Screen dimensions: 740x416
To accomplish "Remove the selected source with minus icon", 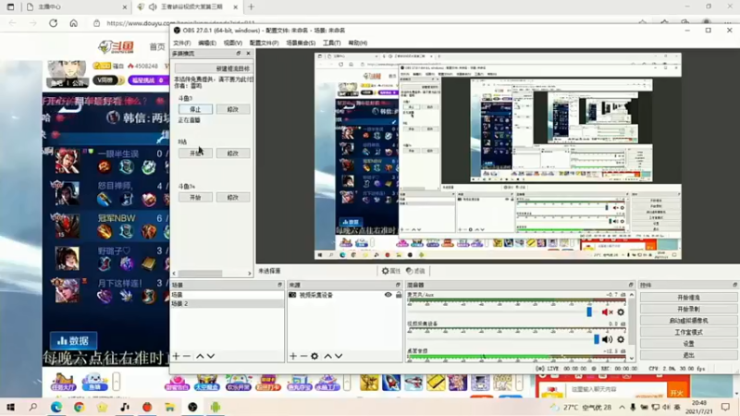I will [304, 356].
